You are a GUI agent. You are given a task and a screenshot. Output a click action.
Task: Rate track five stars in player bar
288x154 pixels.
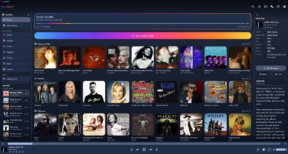point(23,152)
